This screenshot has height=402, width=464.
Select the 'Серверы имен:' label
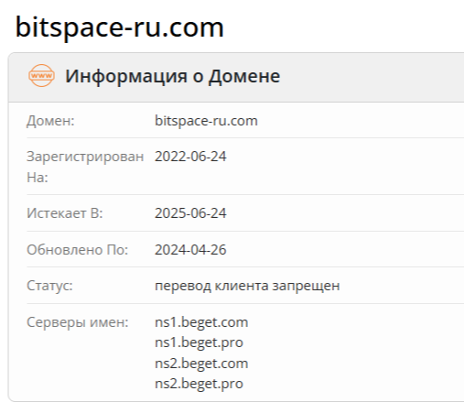(x=78, y=322)
